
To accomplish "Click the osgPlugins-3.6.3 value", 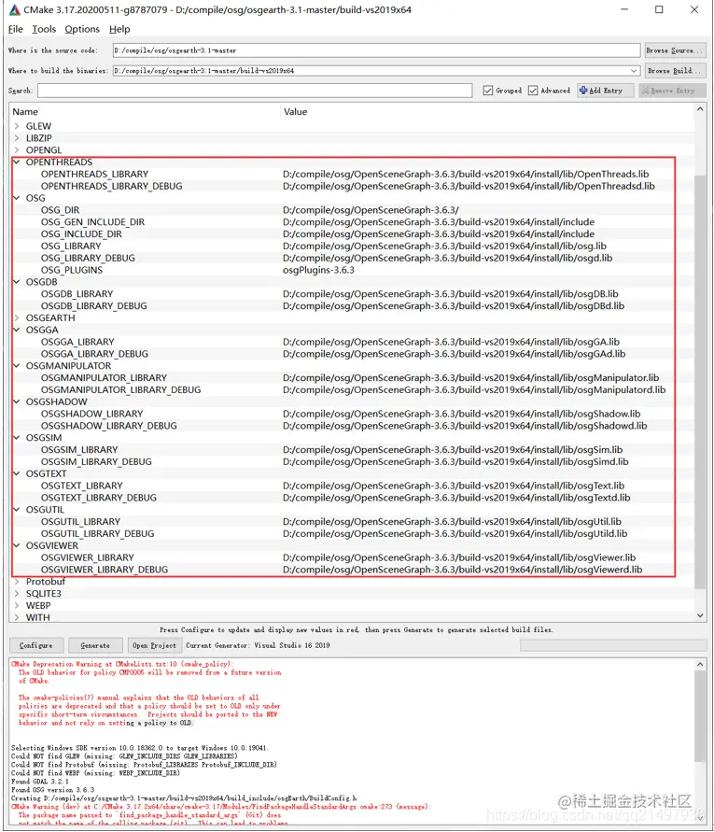I will (318, 270).
